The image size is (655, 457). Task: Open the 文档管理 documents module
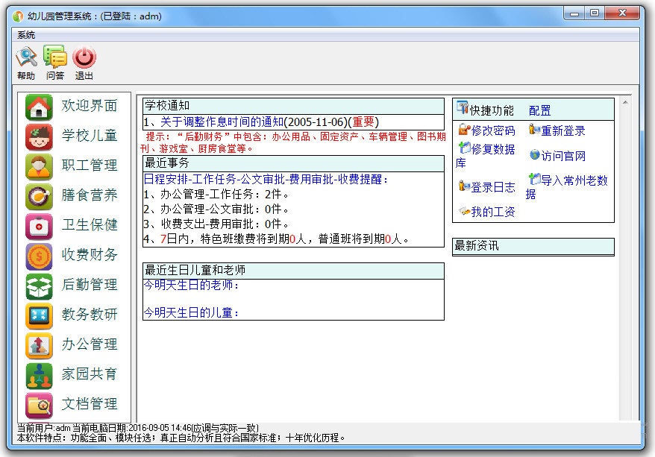(x=39, y=405)
